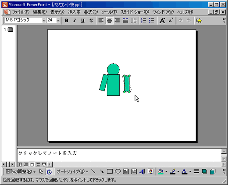Toggle text Shadow formatting
Image resolution: width=228 pixels, height=185 pixels.
pyautogui.click(x=91, y=21)
